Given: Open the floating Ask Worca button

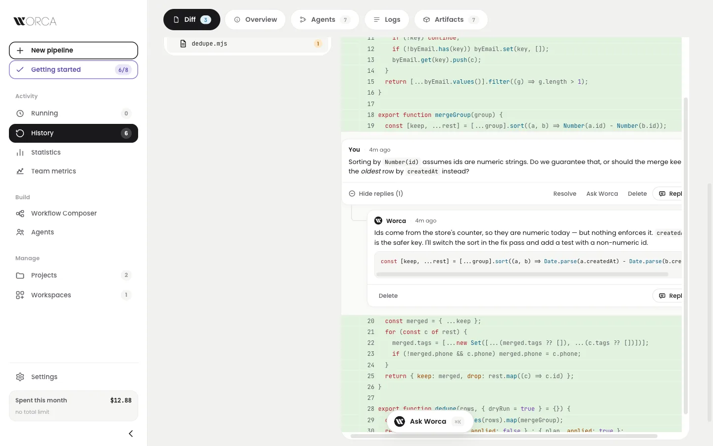Looking at the screenshot, I should (x=429, y=422).
